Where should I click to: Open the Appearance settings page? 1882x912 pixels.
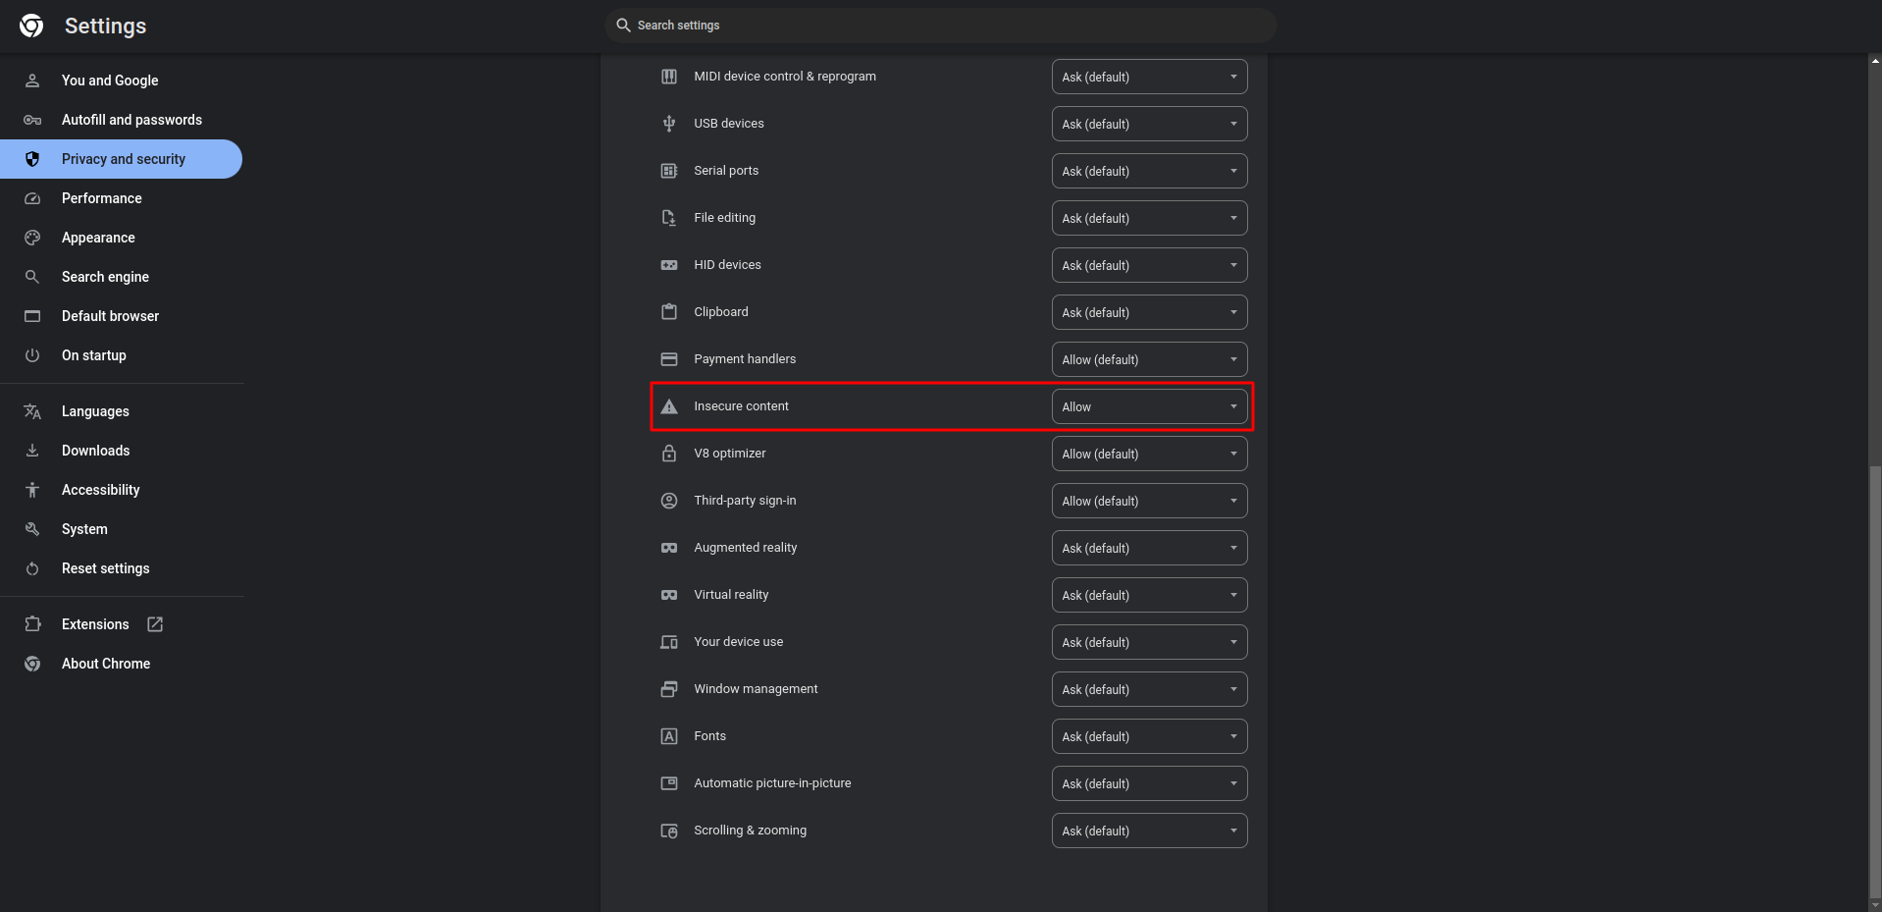(98, 238)
